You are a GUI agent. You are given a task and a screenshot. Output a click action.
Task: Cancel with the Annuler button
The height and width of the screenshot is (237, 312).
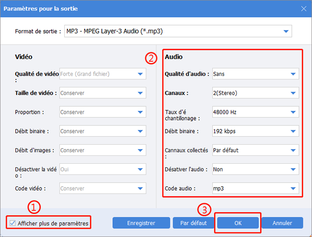coord(282,223)
